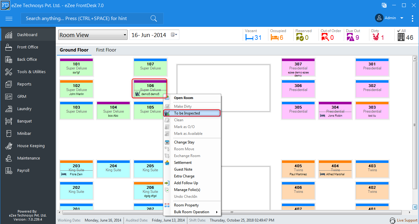
Task: Click the search magnifier icon
Action: coord(154,19)
